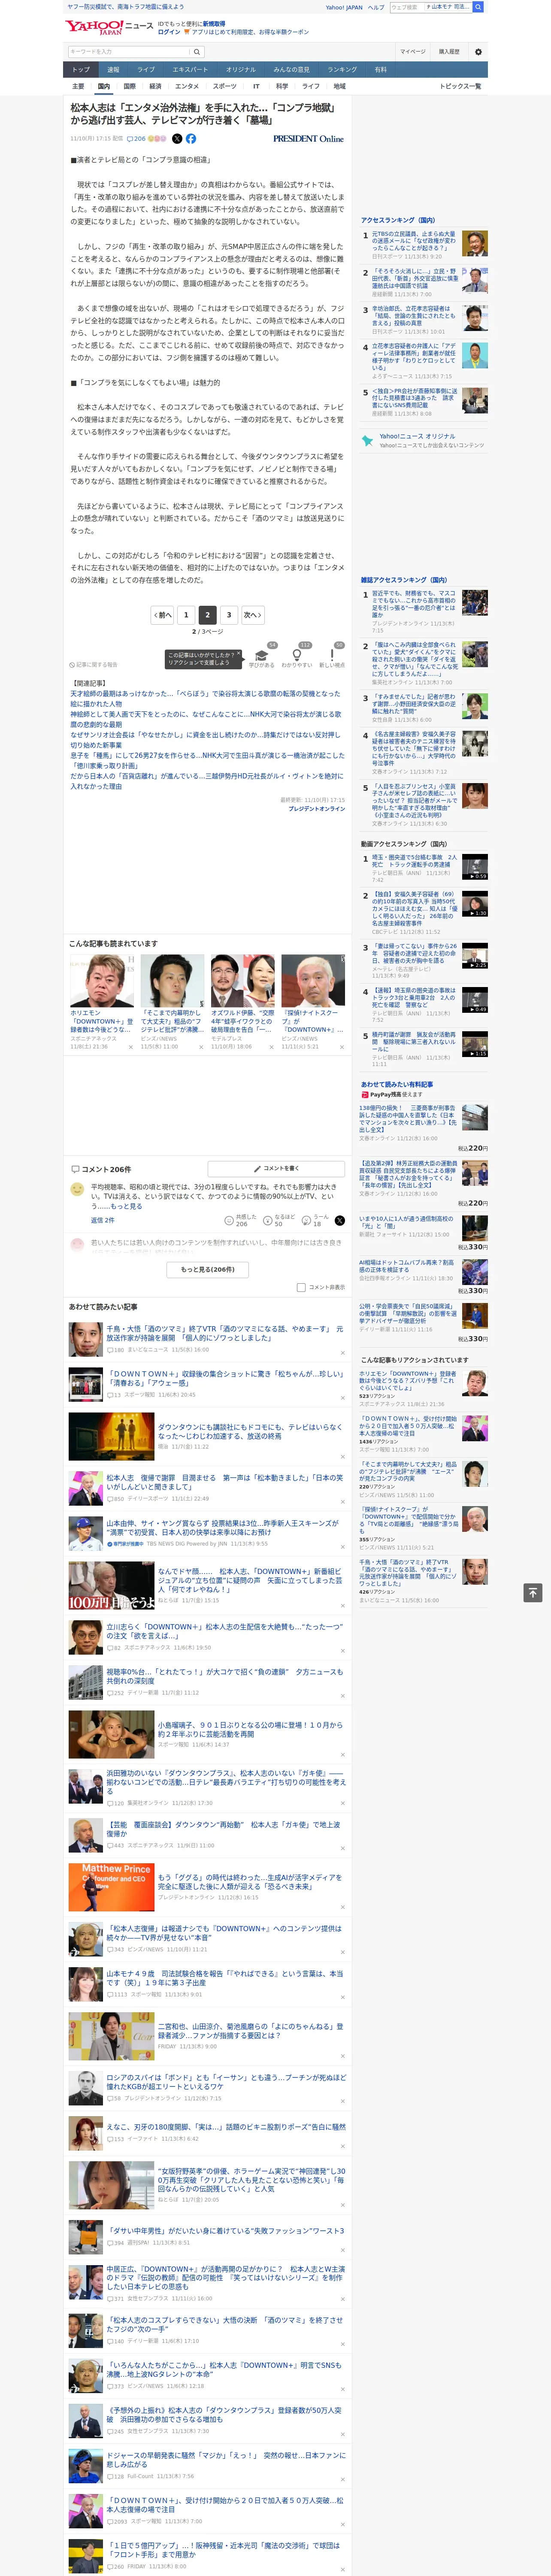Expand 返信 2件 replies
Image resolution: width=551 pixels, height=2576 pixels.
103,1220
